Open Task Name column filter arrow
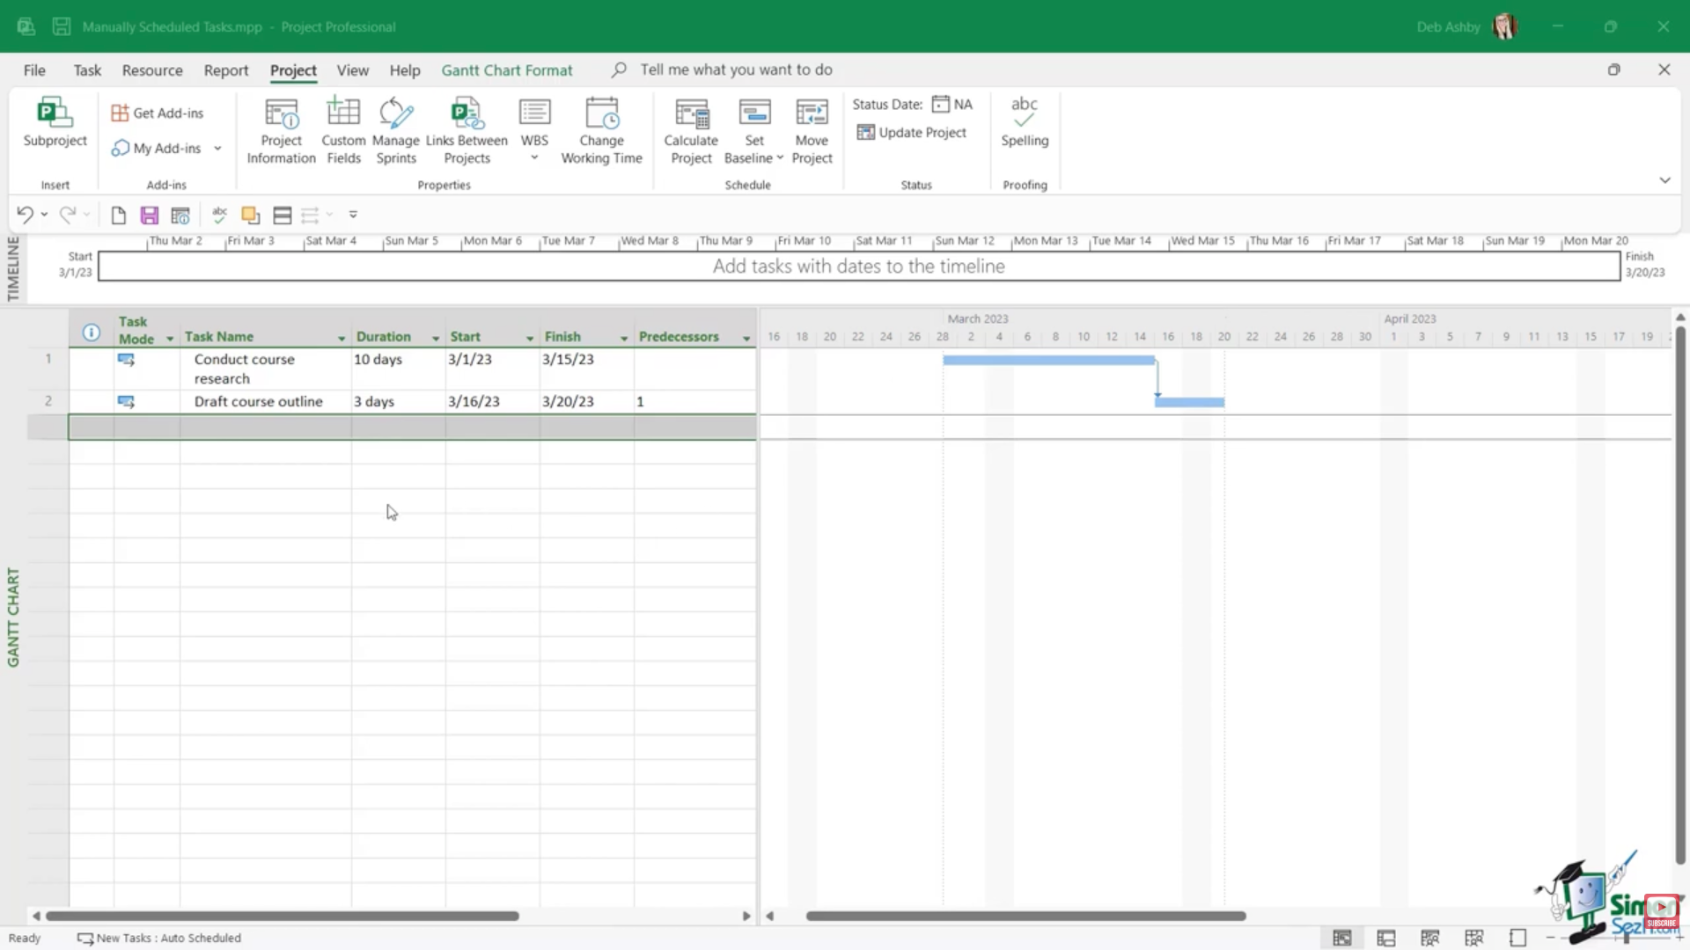Viewport: 1690px width, 950px height. [x=342, y=338]
